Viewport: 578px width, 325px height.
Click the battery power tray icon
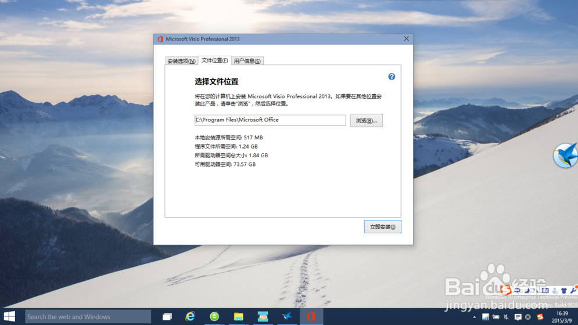pyautogui.click(x=496, y=317)
